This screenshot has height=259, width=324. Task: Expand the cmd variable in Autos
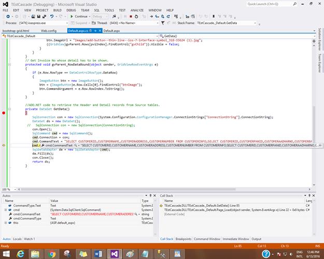point(5,210)
